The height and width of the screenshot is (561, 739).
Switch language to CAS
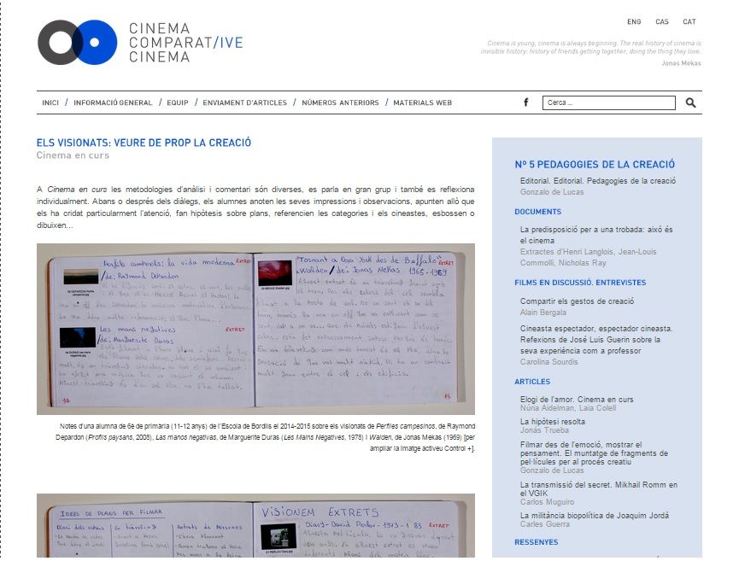(x=661, y=22)
